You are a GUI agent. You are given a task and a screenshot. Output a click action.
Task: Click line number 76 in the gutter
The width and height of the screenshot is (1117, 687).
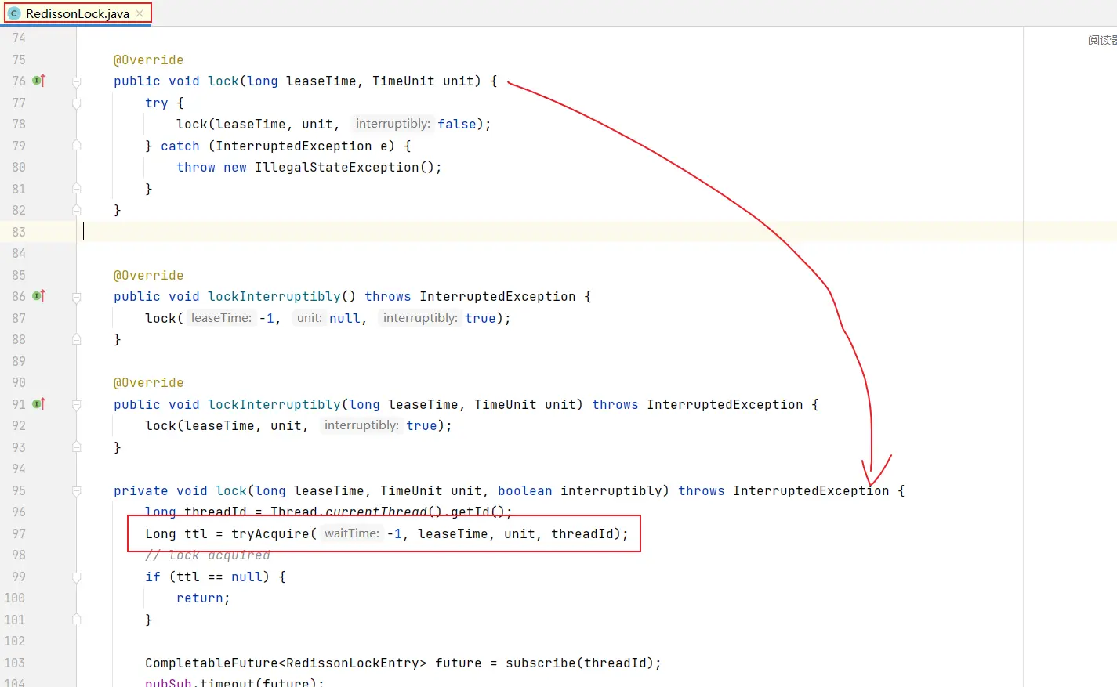pyautogui.click(x=19, y=81)
